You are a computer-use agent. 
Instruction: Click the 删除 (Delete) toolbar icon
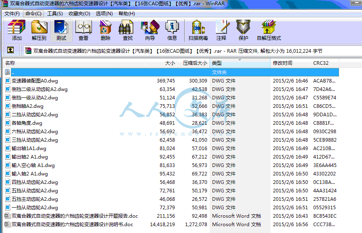(x=106, y=31)
